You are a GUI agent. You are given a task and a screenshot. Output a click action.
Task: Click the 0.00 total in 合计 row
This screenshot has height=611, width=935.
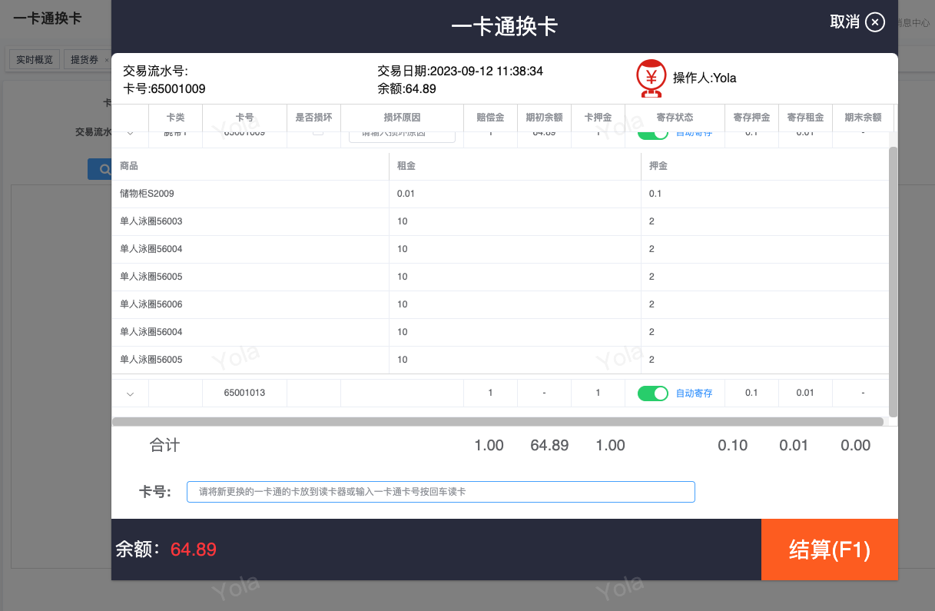click(856, 445)
